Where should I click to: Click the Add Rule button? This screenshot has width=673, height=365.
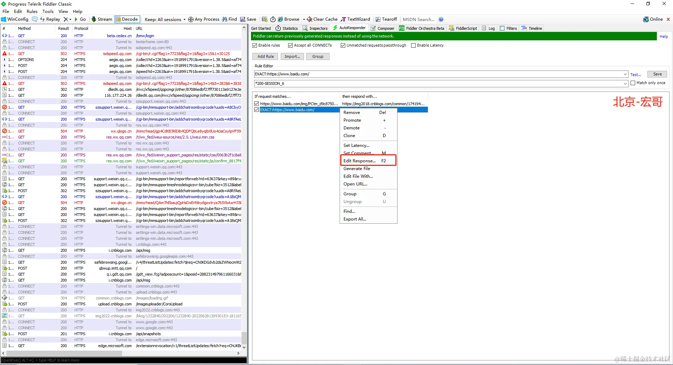pos(265,56)
